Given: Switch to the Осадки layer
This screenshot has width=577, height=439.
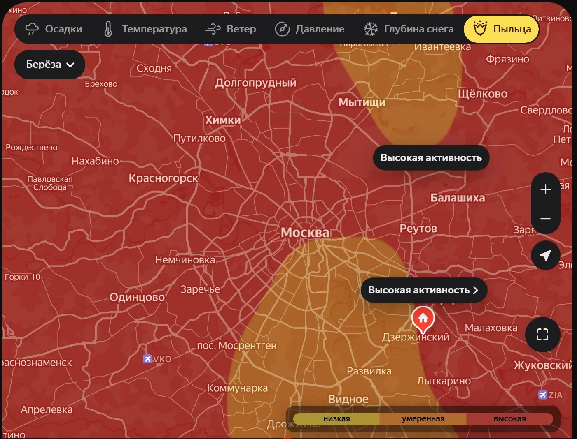Looking at the screenshot, I should click(x=54, y=29).
